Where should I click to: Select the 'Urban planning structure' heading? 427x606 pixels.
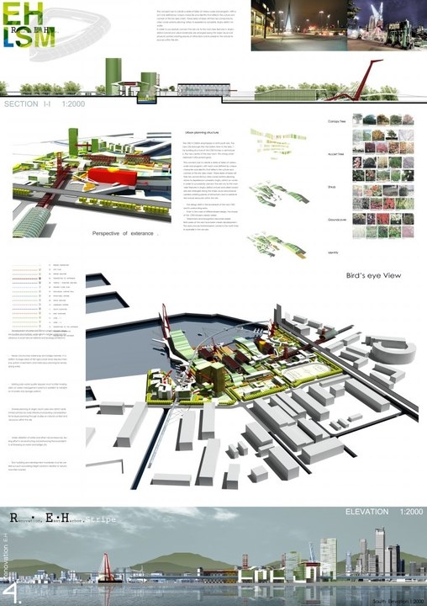(x=202, y=133)
